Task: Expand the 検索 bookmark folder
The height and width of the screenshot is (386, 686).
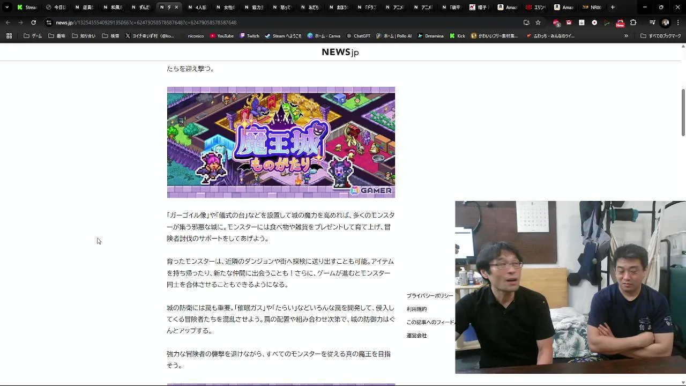Action: [x=110, y=36]
